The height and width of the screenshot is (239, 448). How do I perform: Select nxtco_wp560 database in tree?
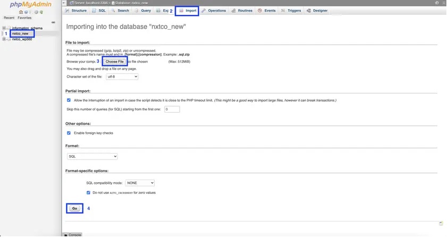(22, 39)
